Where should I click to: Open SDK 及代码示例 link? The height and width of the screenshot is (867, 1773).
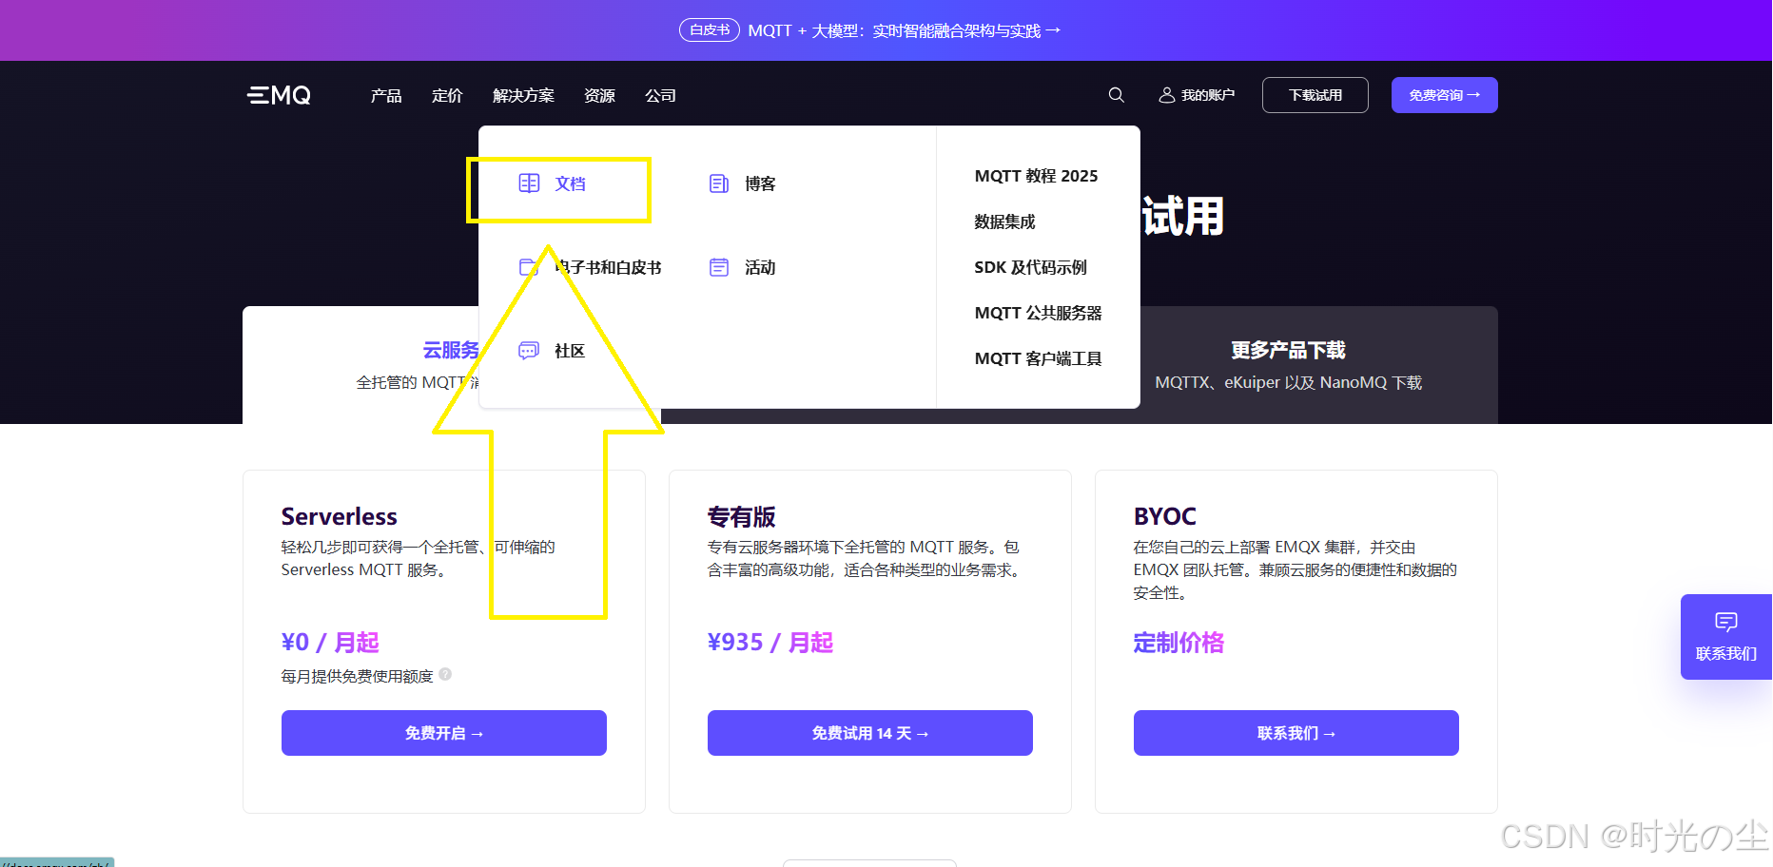(x=1030, y=267)
